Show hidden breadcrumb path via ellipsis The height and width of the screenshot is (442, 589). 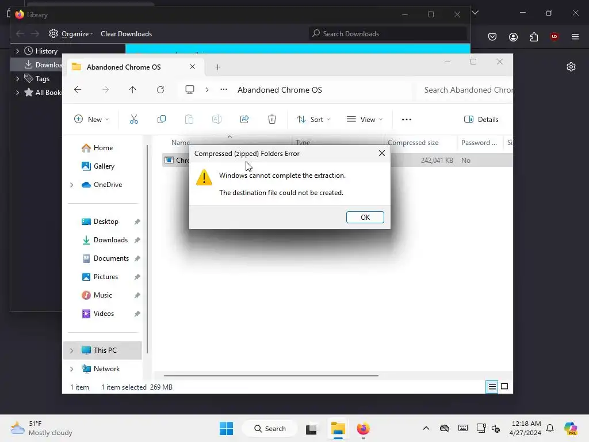[224, 90]
